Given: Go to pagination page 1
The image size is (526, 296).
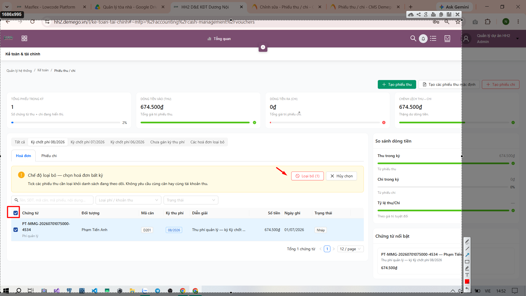Looking at the screenshot, I should coord(327,249).
